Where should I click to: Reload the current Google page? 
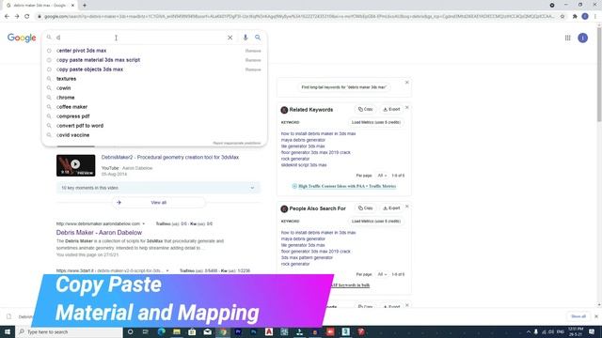pos(27,17)
